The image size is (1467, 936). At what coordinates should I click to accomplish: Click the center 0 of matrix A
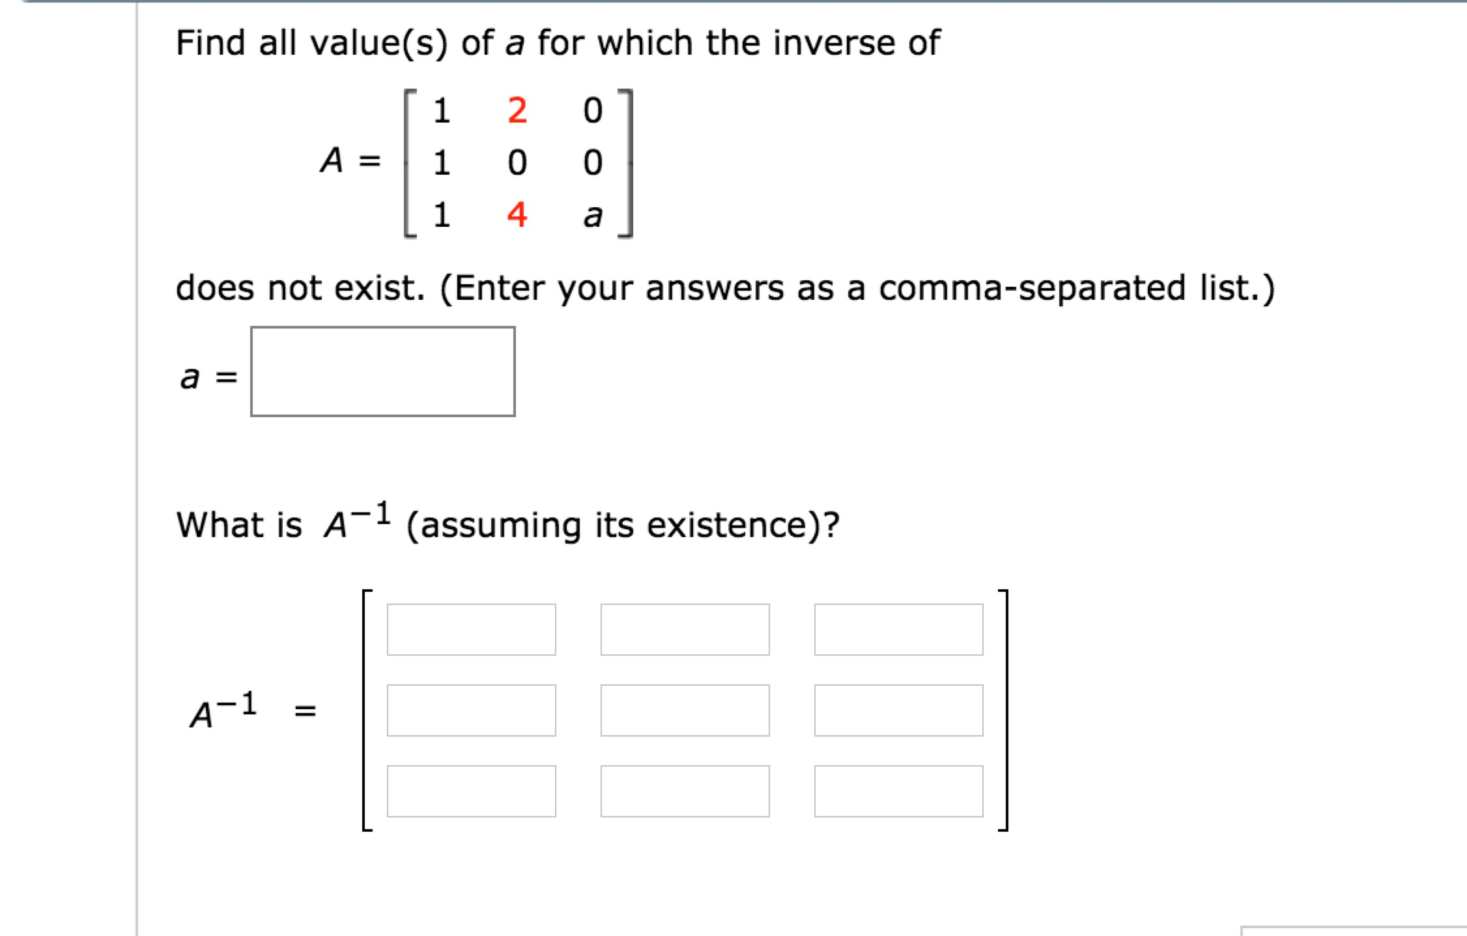tap(517, 162)
